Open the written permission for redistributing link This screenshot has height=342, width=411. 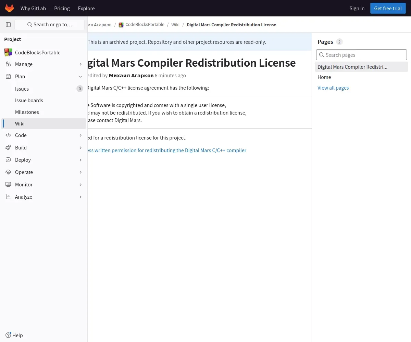click(x=167, y=150)
